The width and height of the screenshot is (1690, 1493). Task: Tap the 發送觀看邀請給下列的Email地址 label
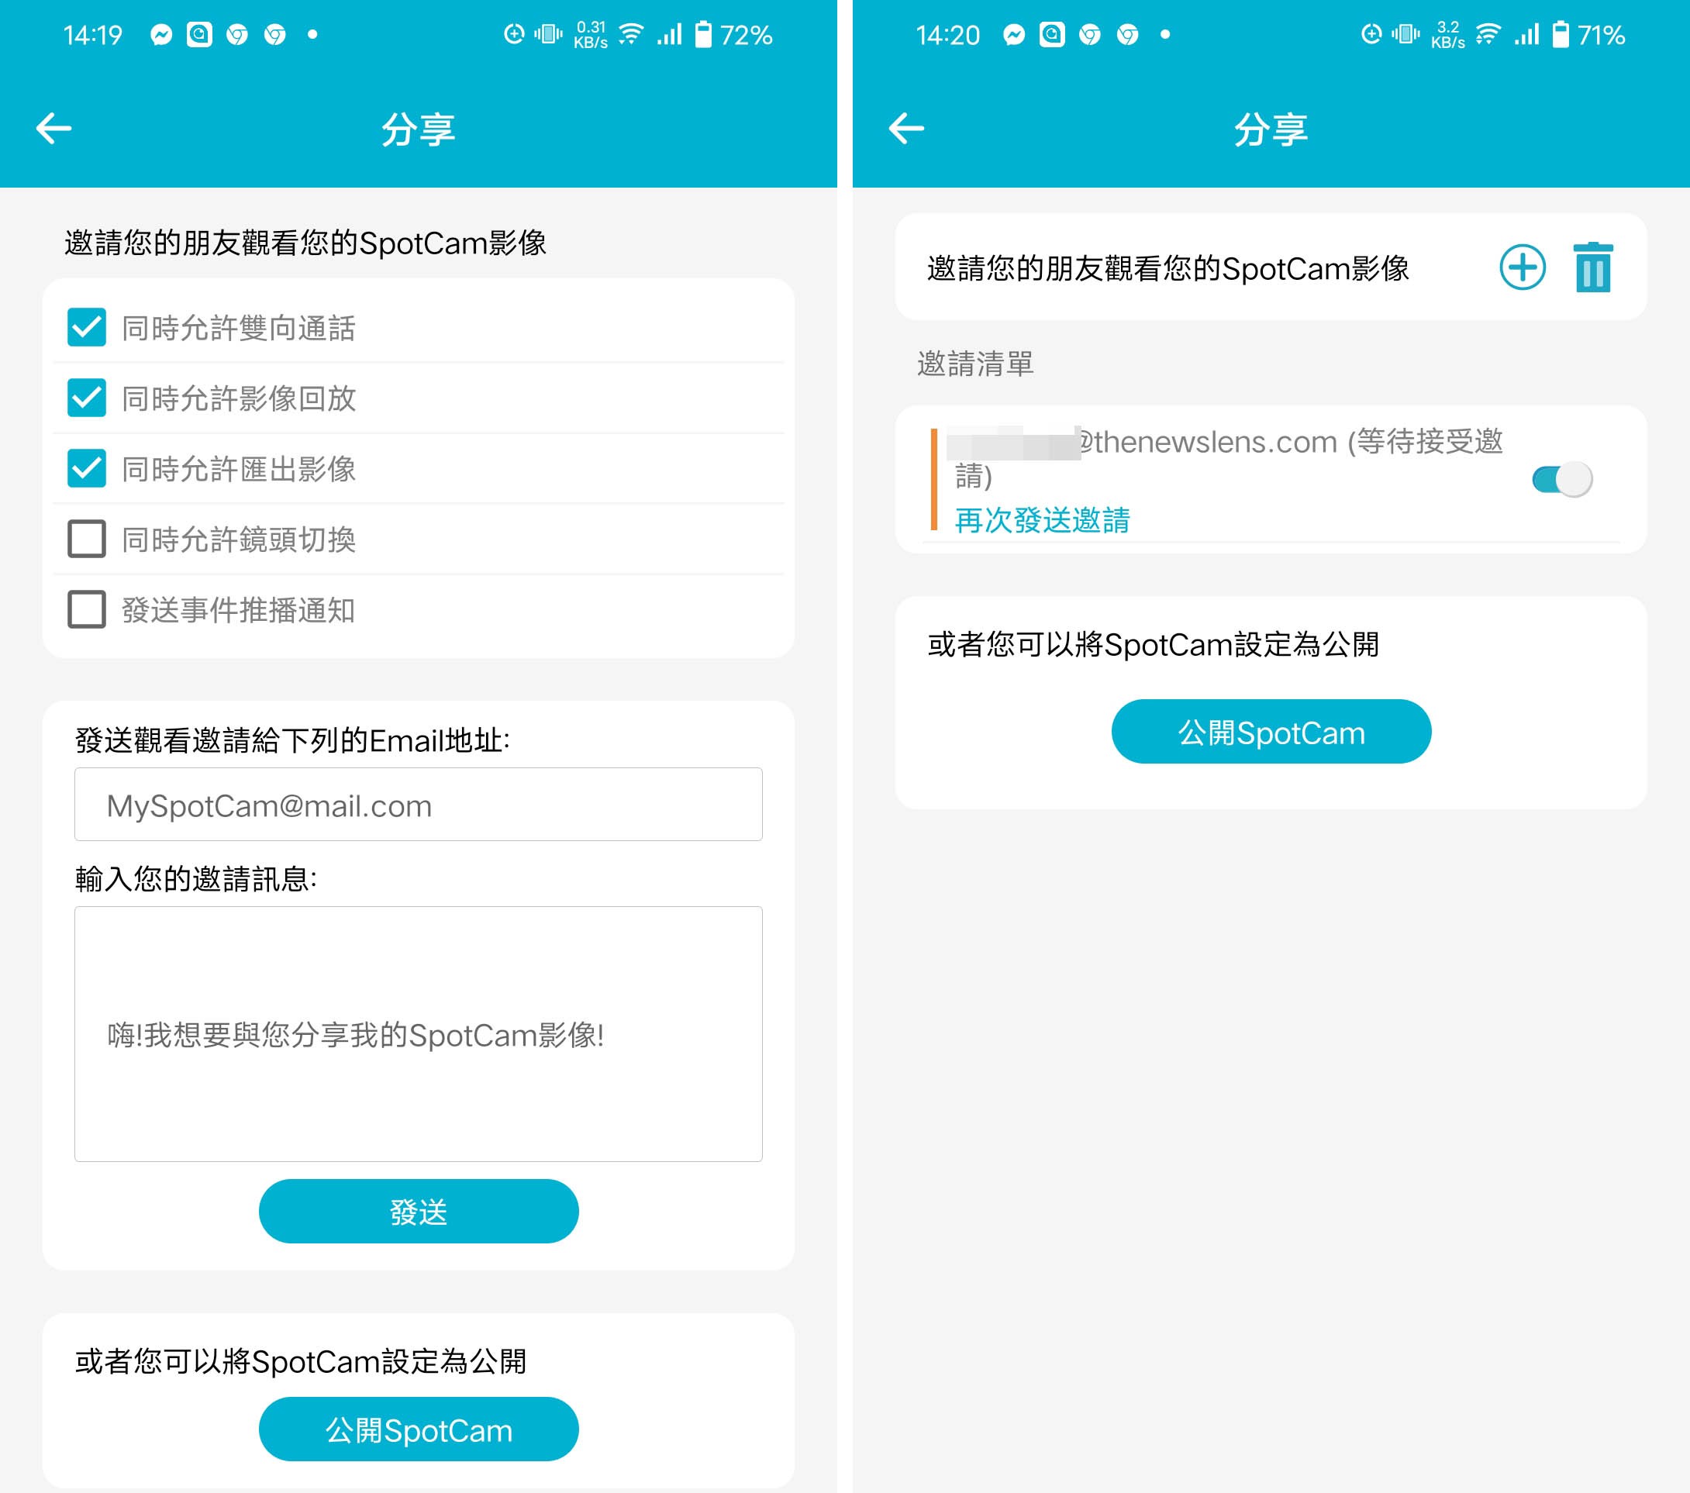[x=293, y=741]
